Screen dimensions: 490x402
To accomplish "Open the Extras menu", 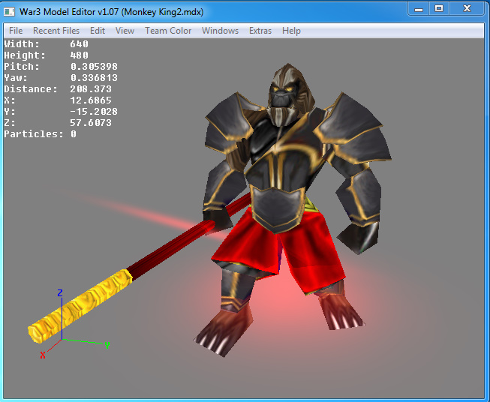I will [x=260, y=31].
